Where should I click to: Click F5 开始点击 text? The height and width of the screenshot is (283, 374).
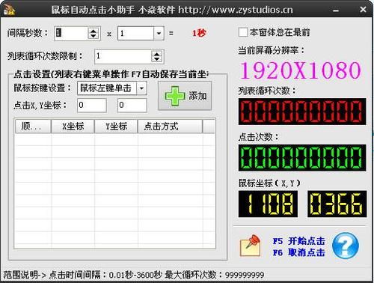[299, 241]
